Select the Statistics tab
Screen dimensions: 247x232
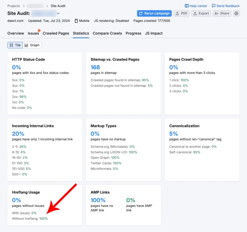[81, 33]
